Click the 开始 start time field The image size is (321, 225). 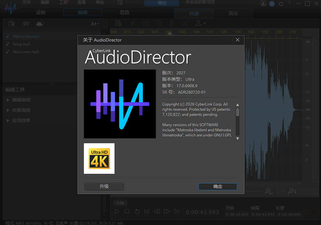[237, 214]
